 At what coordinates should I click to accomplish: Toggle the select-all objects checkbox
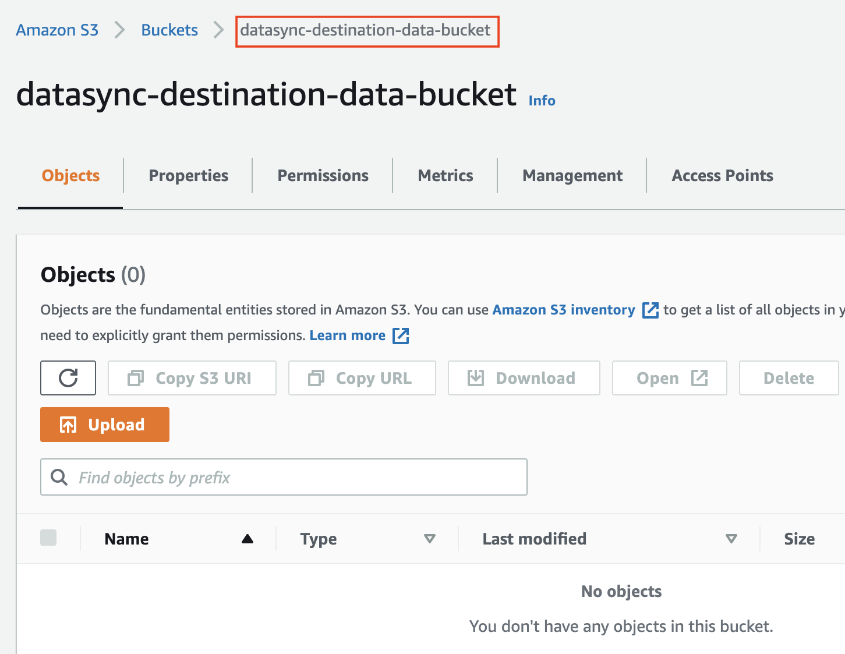pos(48,538)
